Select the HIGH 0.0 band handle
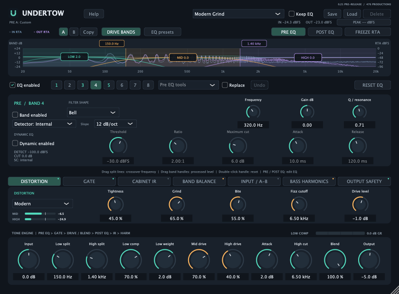The image size is (399, 294). pyautogui.click(x=308, y=57)
